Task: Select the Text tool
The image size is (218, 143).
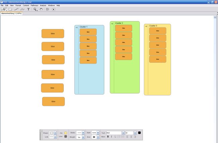Action: 29,9
